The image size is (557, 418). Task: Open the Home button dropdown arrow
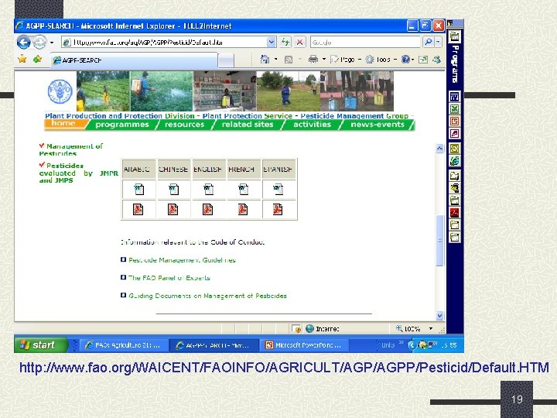[x=276, y=60]
